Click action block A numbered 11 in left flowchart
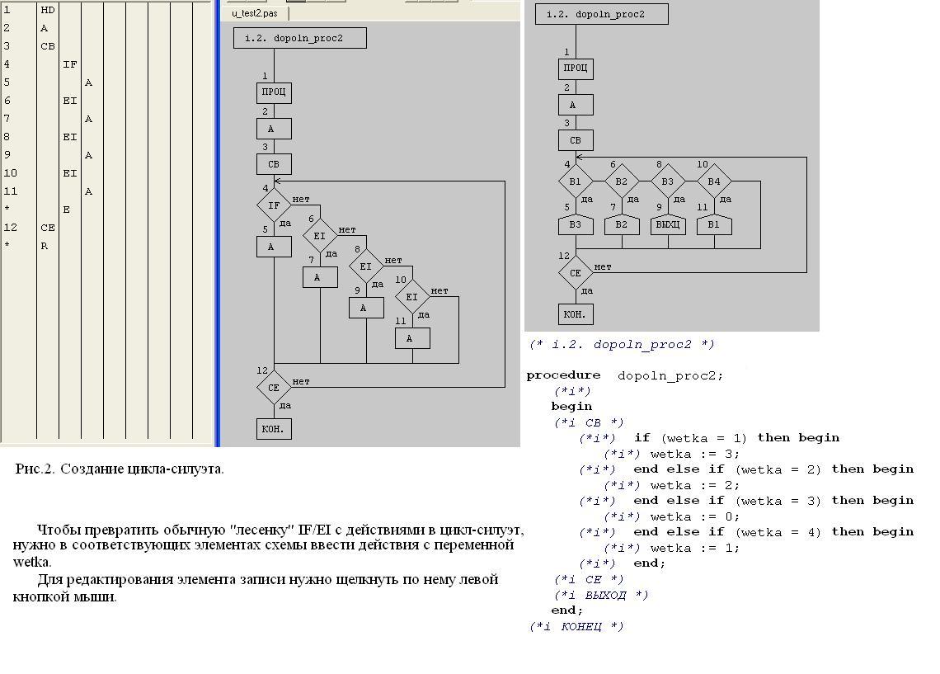940x674 pixels. [x=412, y=338]
